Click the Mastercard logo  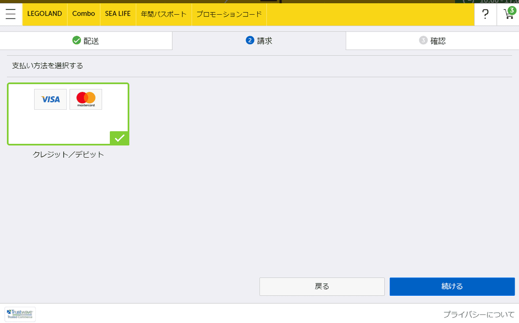click(x=86, y=99)
